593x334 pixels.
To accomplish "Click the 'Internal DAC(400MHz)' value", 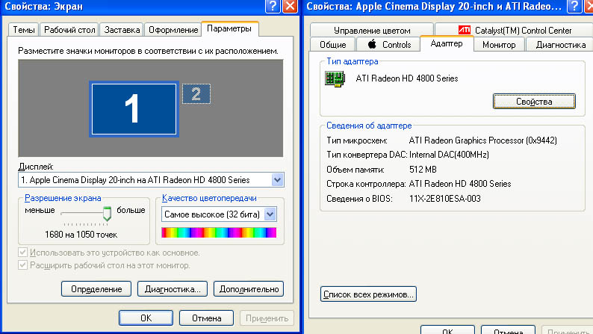I will 449,155.
